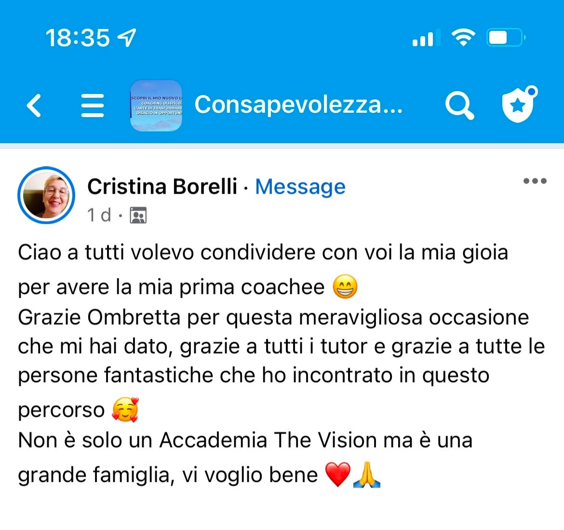
Task: Tap the red heart emoji
Action: [338, 474]
